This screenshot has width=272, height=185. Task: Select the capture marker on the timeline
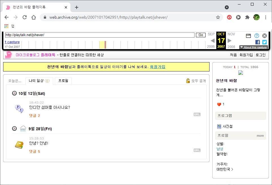(x=105, y=45)
